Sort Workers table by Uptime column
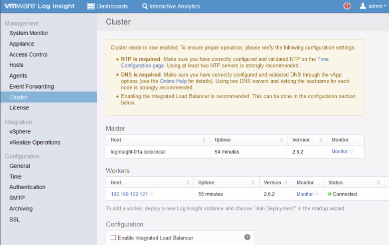 (x=227, y=182)
